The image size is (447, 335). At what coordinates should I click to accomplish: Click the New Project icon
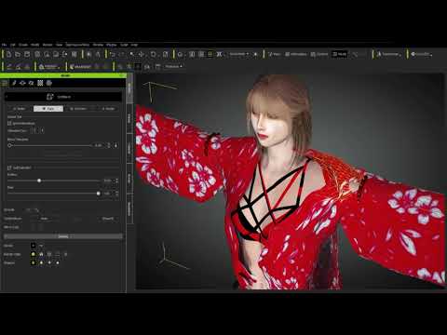(x=9, y=54)
